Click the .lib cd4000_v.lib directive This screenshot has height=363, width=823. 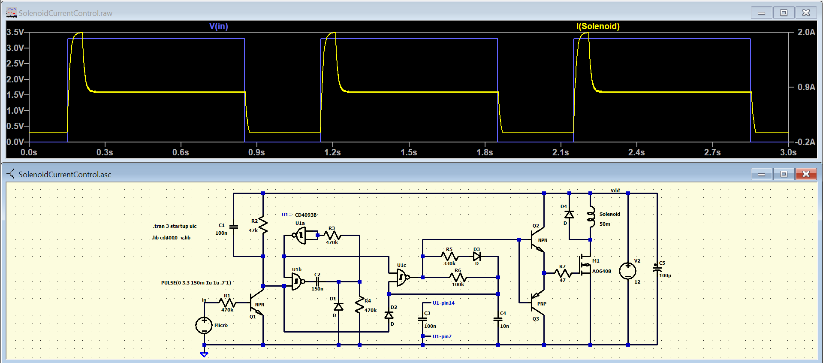[x=171, y=238]
